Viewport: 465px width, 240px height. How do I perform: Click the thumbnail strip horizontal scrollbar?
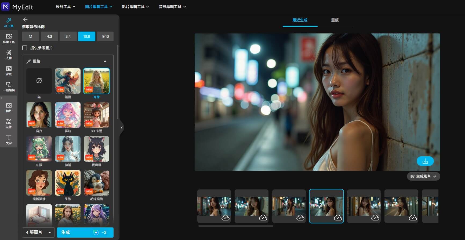click(x=236, y=226)
